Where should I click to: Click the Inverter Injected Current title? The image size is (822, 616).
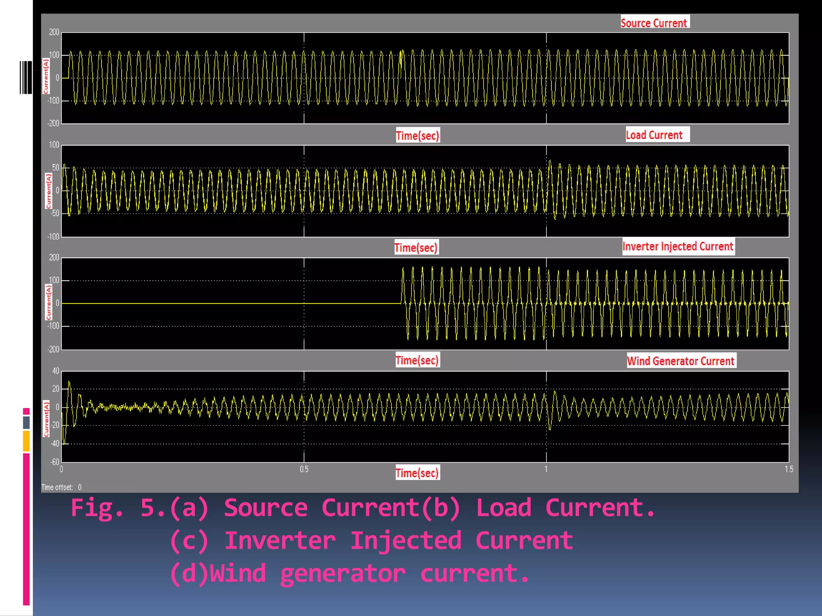[678, 246]
